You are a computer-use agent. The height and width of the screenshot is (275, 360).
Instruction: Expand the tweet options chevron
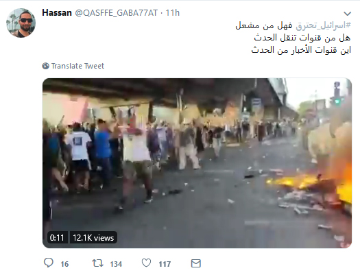coord(348,14)
